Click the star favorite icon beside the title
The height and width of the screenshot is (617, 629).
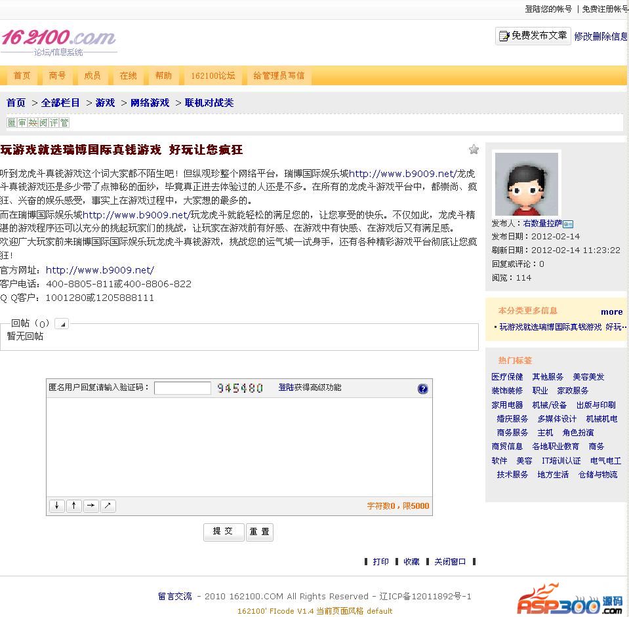pos(474,149)
